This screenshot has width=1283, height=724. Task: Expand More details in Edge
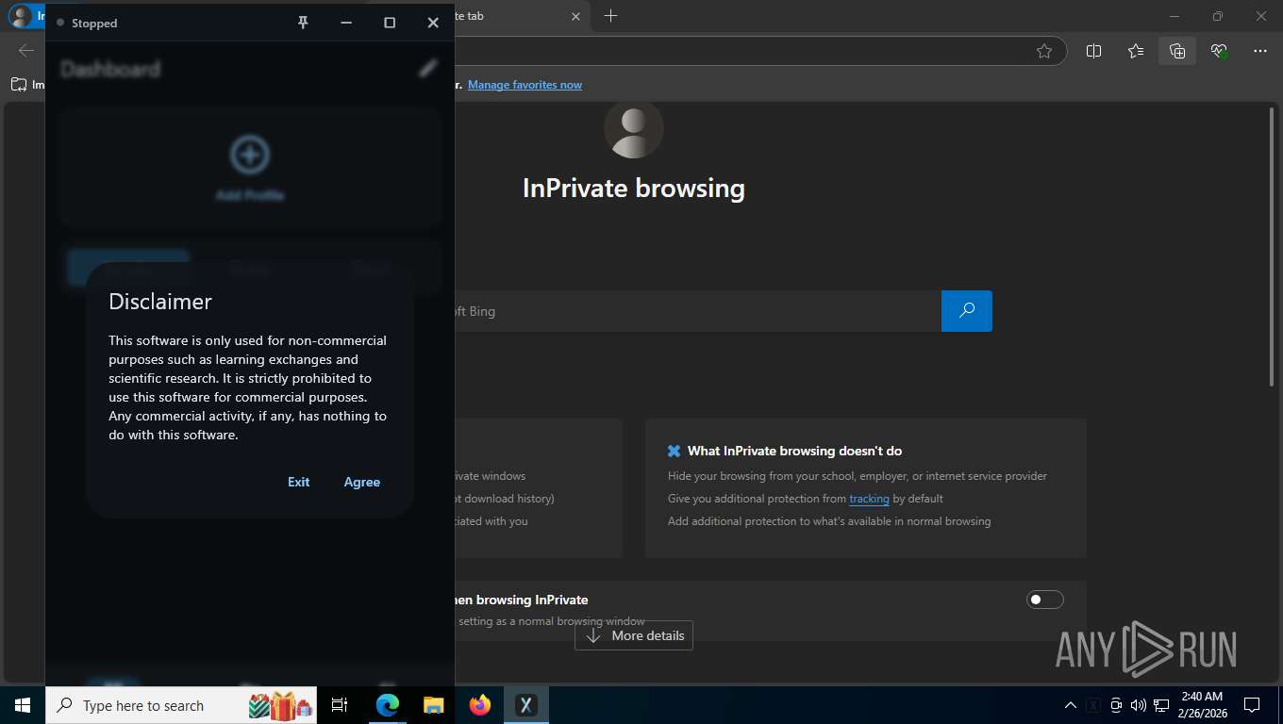coord(634,635)
